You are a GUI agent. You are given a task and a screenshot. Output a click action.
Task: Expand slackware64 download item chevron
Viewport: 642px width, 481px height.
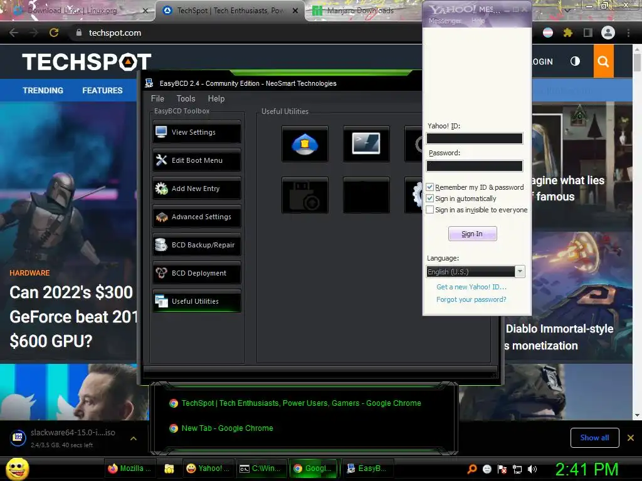coord(134,438)
